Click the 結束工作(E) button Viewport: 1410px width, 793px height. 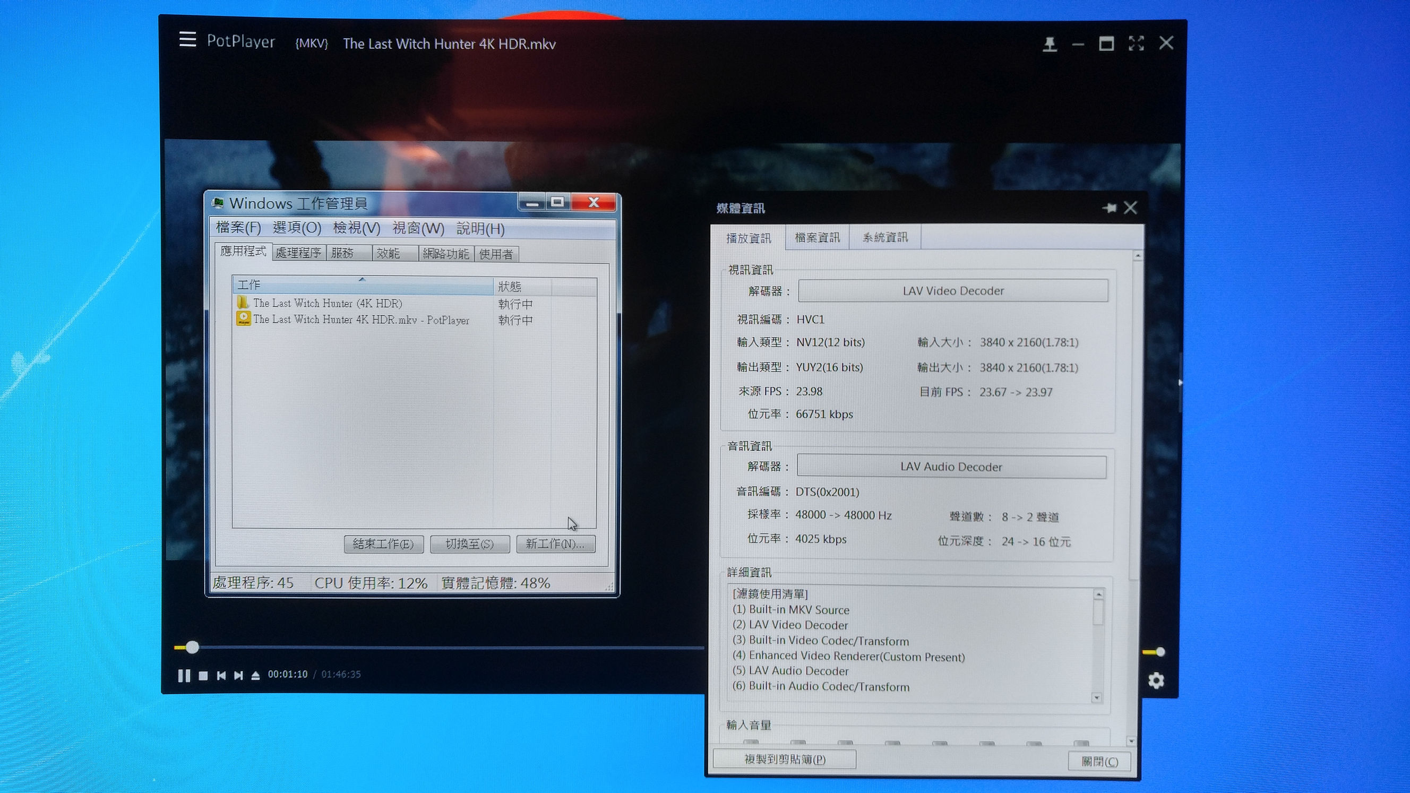[x=383, y=544]
